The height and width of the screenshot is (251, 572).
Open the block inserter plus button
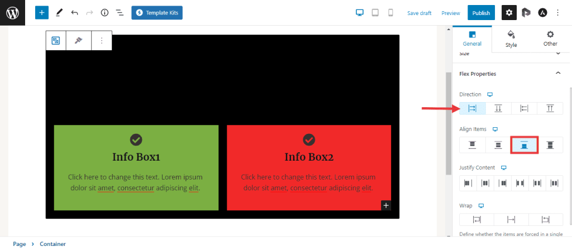point(42,12)
